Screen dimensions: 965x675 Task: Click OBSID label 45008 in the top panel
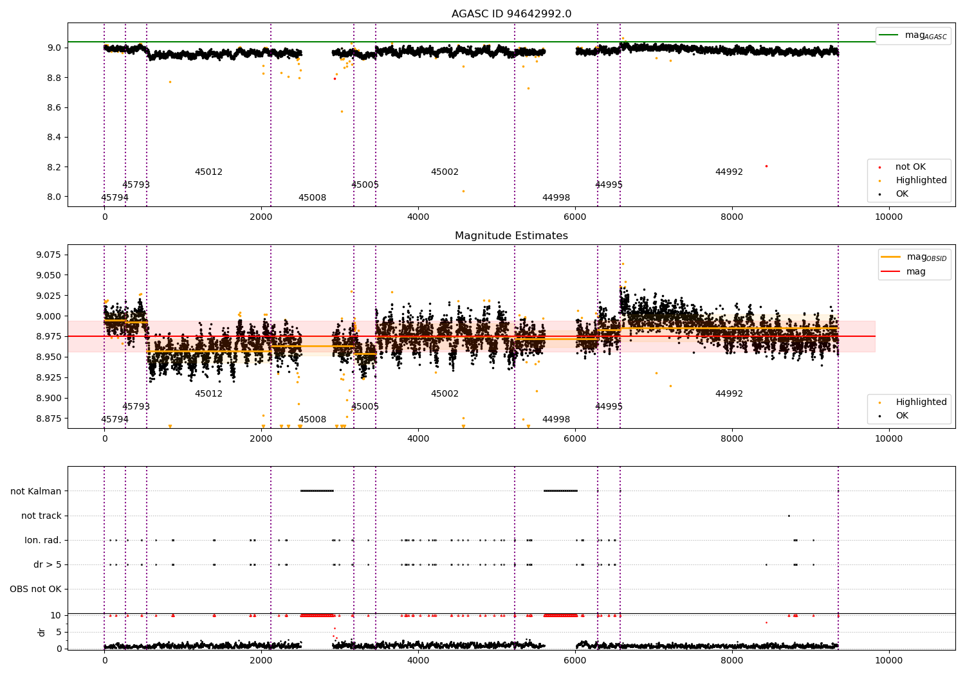(x=312, y=197)
